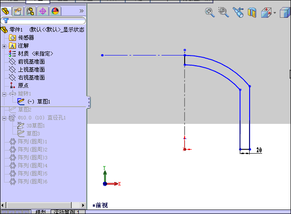This screenshot has width=291, height=214.
Task: Click the 材质 material icon
Action: click(12, 54)
